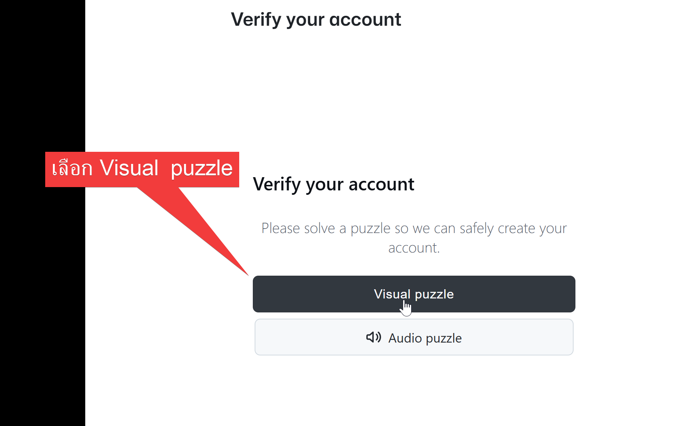675x426 pixels.
Task: Click the bold "Verify your account" heading above description
Action: pyautogui.click(x=333, y=184)
